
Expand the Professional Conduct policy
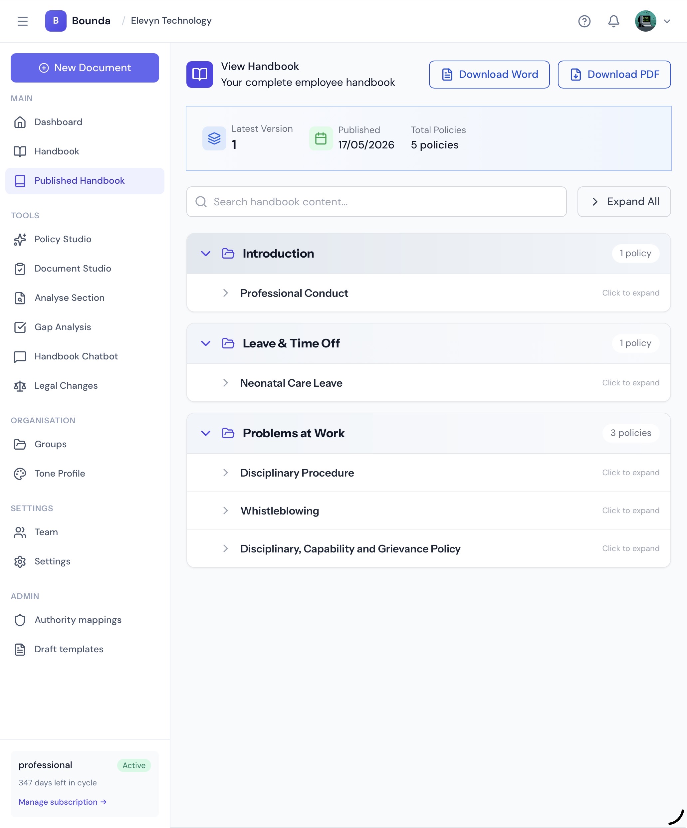click(428, 293)
